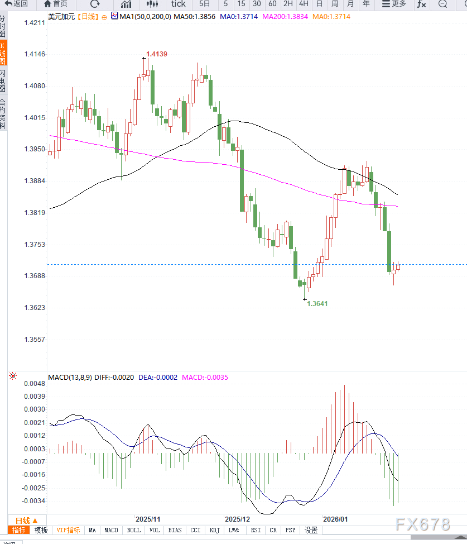
Task: Click the fx indicator function icon
Action: point(422,4)
